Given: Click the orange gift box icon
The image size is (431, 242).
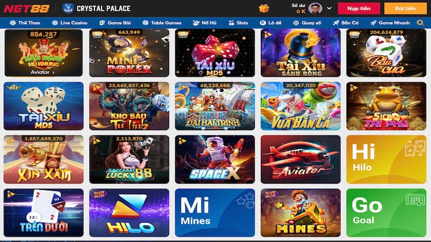Looking at the screenshot, I should (263, 9).
